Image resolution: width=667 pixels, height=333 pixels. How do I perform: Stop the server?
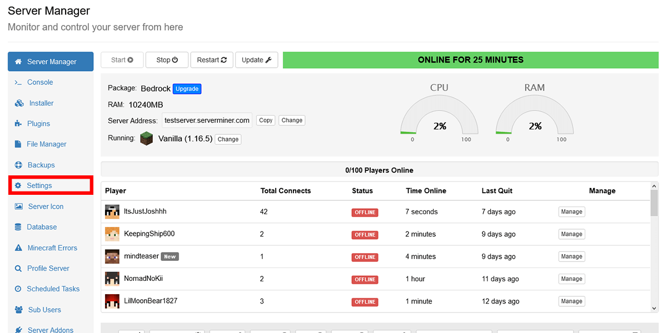pyautogui.click(x=167, y=60)
